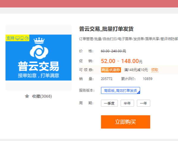Screen dimensions: 178x141
Task: Click 领取 to claim the coupon
Action: pyautogui.click(x=155, y=70)
